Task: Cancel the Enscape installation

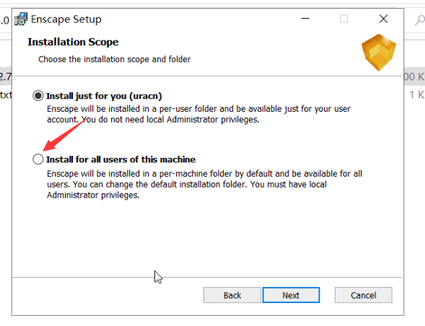Action: click(363, 295)
